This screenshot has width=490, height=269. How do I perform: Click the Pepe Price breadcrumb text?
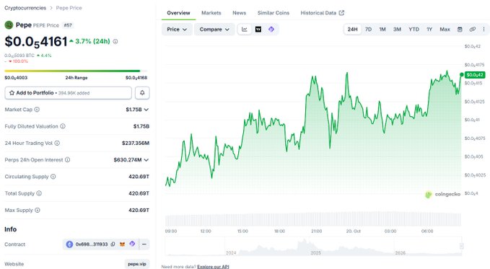[x=69, y=8]
